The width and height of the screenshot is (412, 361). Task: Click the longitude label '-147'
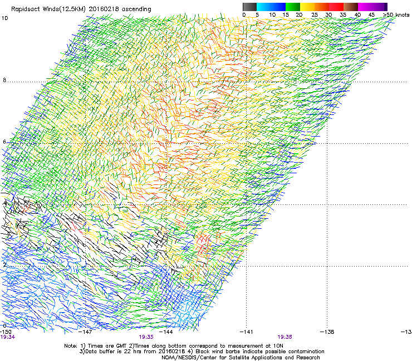click(85, 332)
